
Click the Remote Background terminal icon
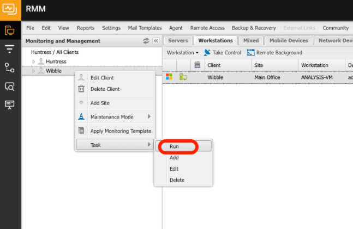[250, 53]
